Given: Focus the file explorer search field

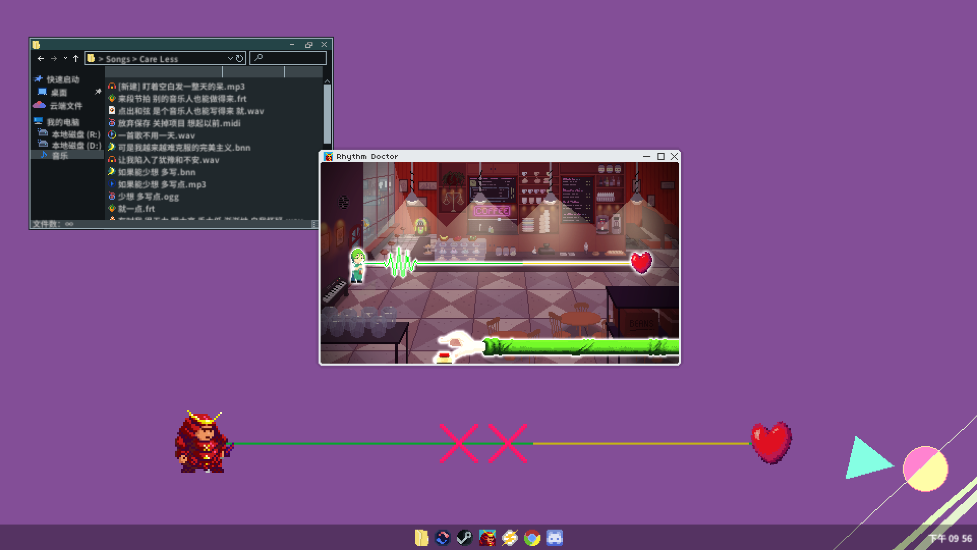Looking at the screenshot, I should click(x=288, y=58).
